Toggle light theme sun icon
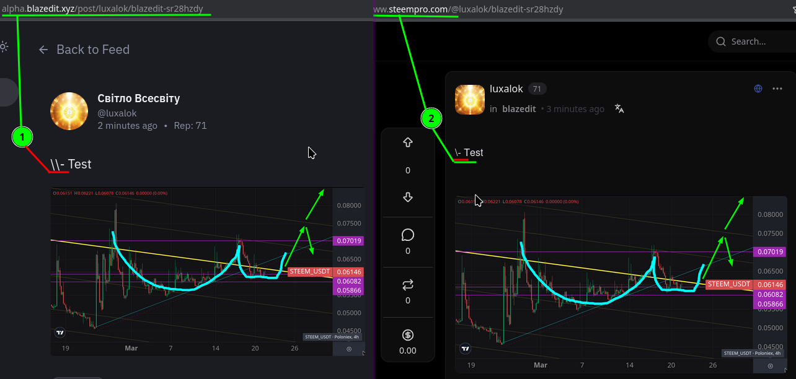 pos(3,46)
